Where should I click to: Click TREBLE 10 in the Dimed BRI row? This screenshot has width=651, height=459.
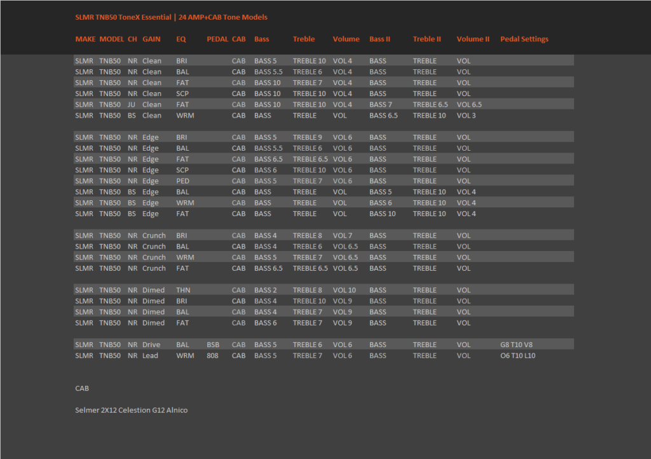tap(310, 301)
